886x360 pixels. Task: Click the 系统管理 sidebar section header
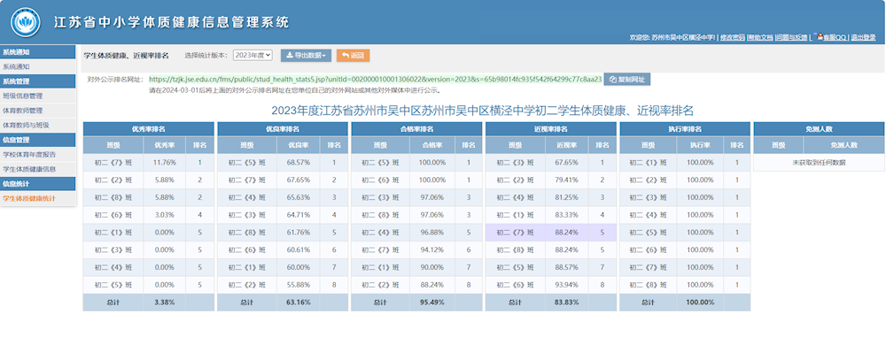tap(38, 81)
